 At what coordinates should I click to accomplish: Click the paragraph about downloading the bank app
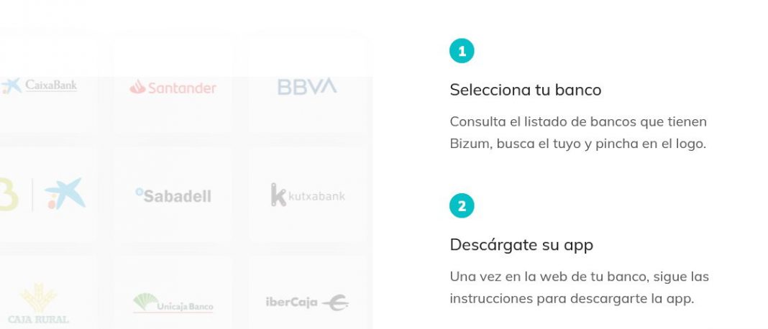[578, 287]
